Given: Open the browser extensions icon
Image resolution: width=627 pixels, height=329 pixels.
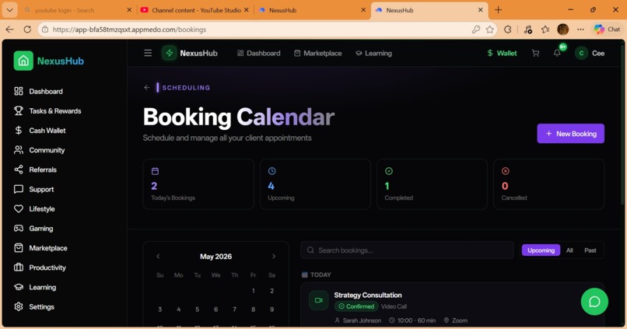Looking at the screenshot, I should coord(507,30).
